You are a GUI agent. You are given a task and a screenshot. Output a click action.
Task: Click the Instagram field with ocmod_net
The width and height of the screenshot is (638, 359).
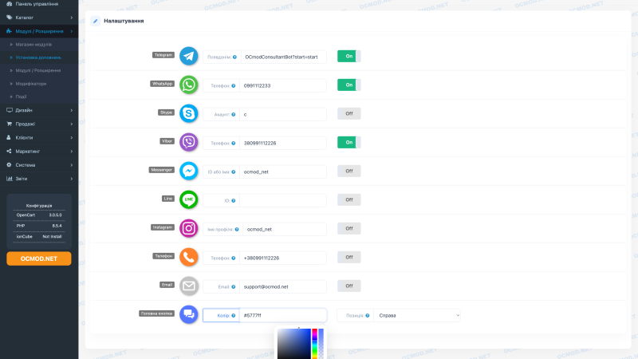pos(285,229)
